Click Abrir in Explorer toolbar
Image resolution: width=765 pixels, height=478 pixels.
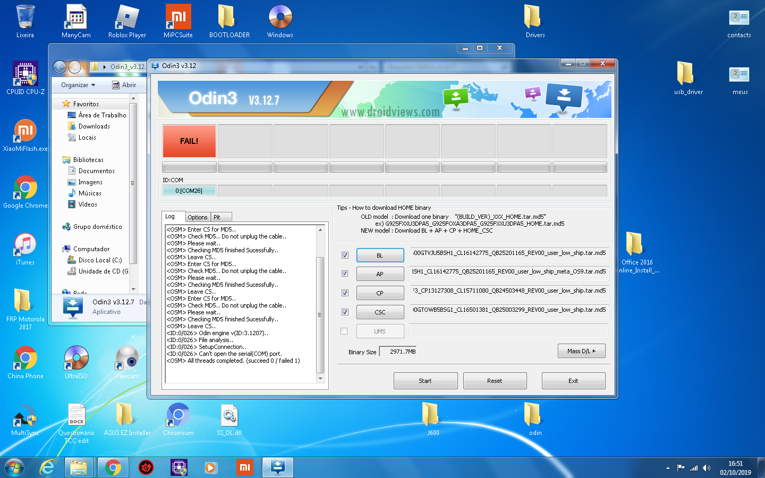[x=124, y=85]
